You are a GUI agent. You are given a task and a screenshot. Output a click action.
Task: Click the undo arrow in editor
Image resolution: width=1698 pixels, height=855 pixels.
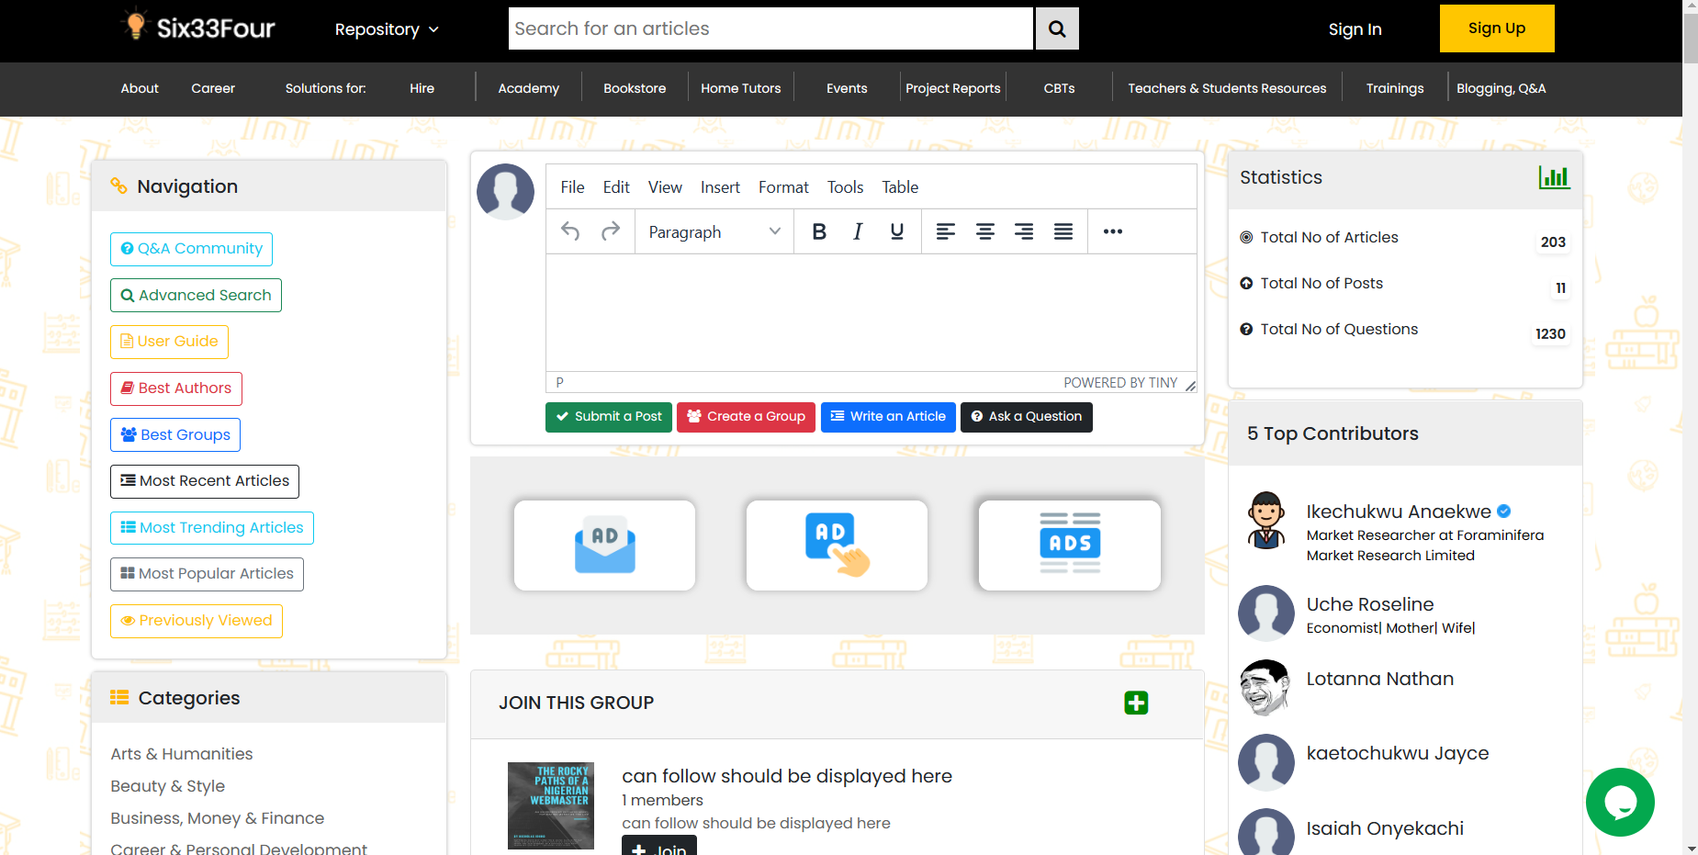pyautogui.click(x=570, y=231)
